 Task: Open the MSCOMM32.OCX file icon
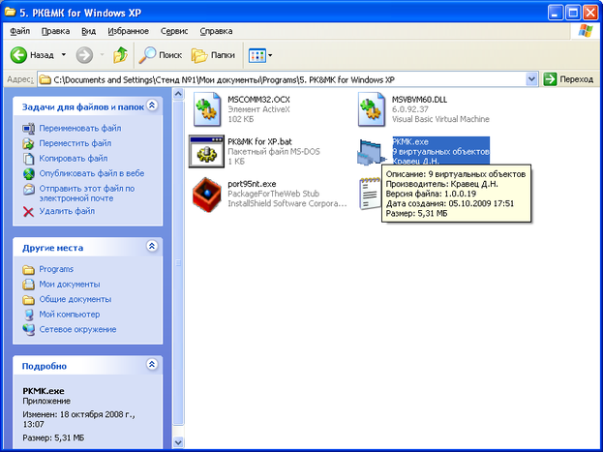click(x=208, y=109)
